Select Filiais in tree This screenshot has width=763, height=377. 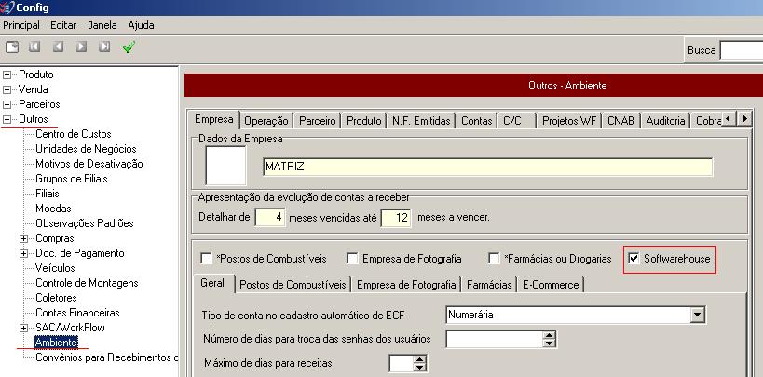click(48, 194)
